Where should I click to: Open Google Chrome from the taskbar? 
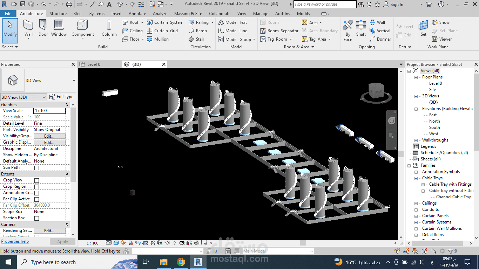pos(181,262)
